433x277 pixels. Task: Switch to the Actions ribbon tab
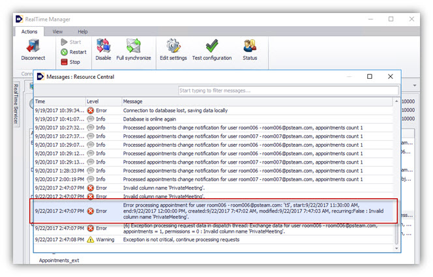pyautogui.click(x=29, y=32)
